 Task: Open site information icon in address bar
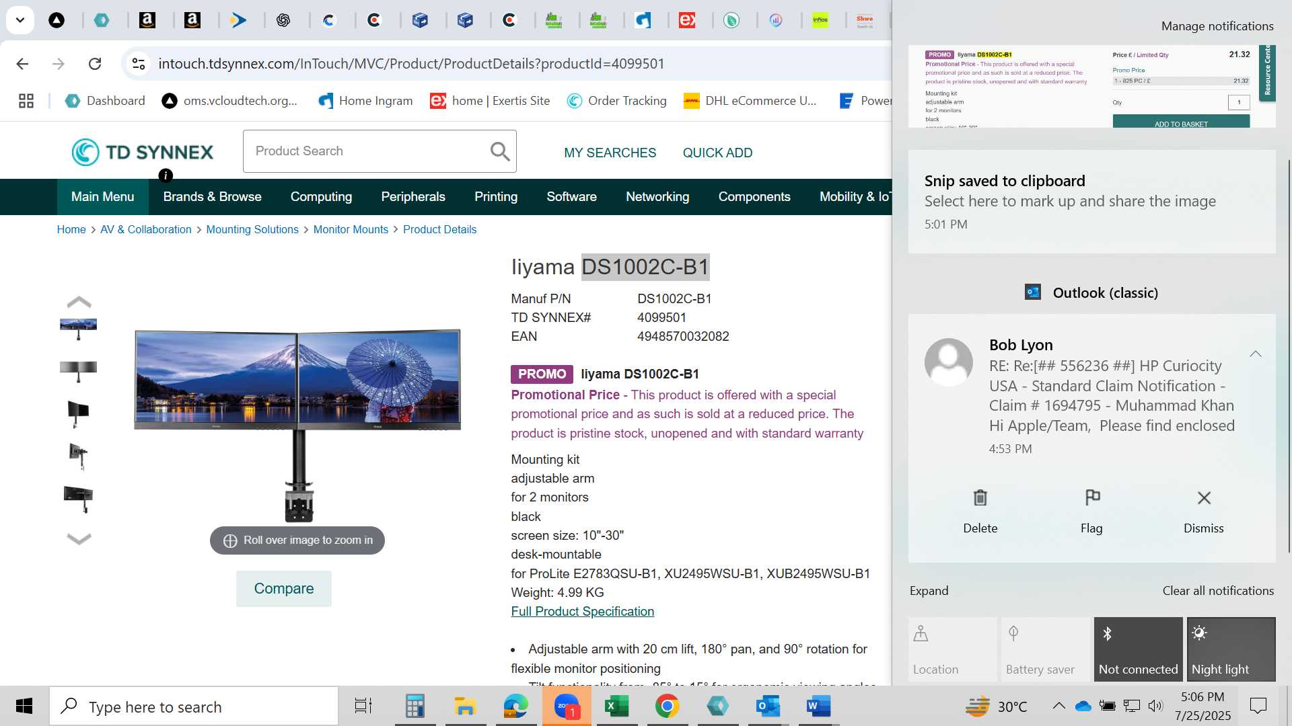[x=139, y=64]
